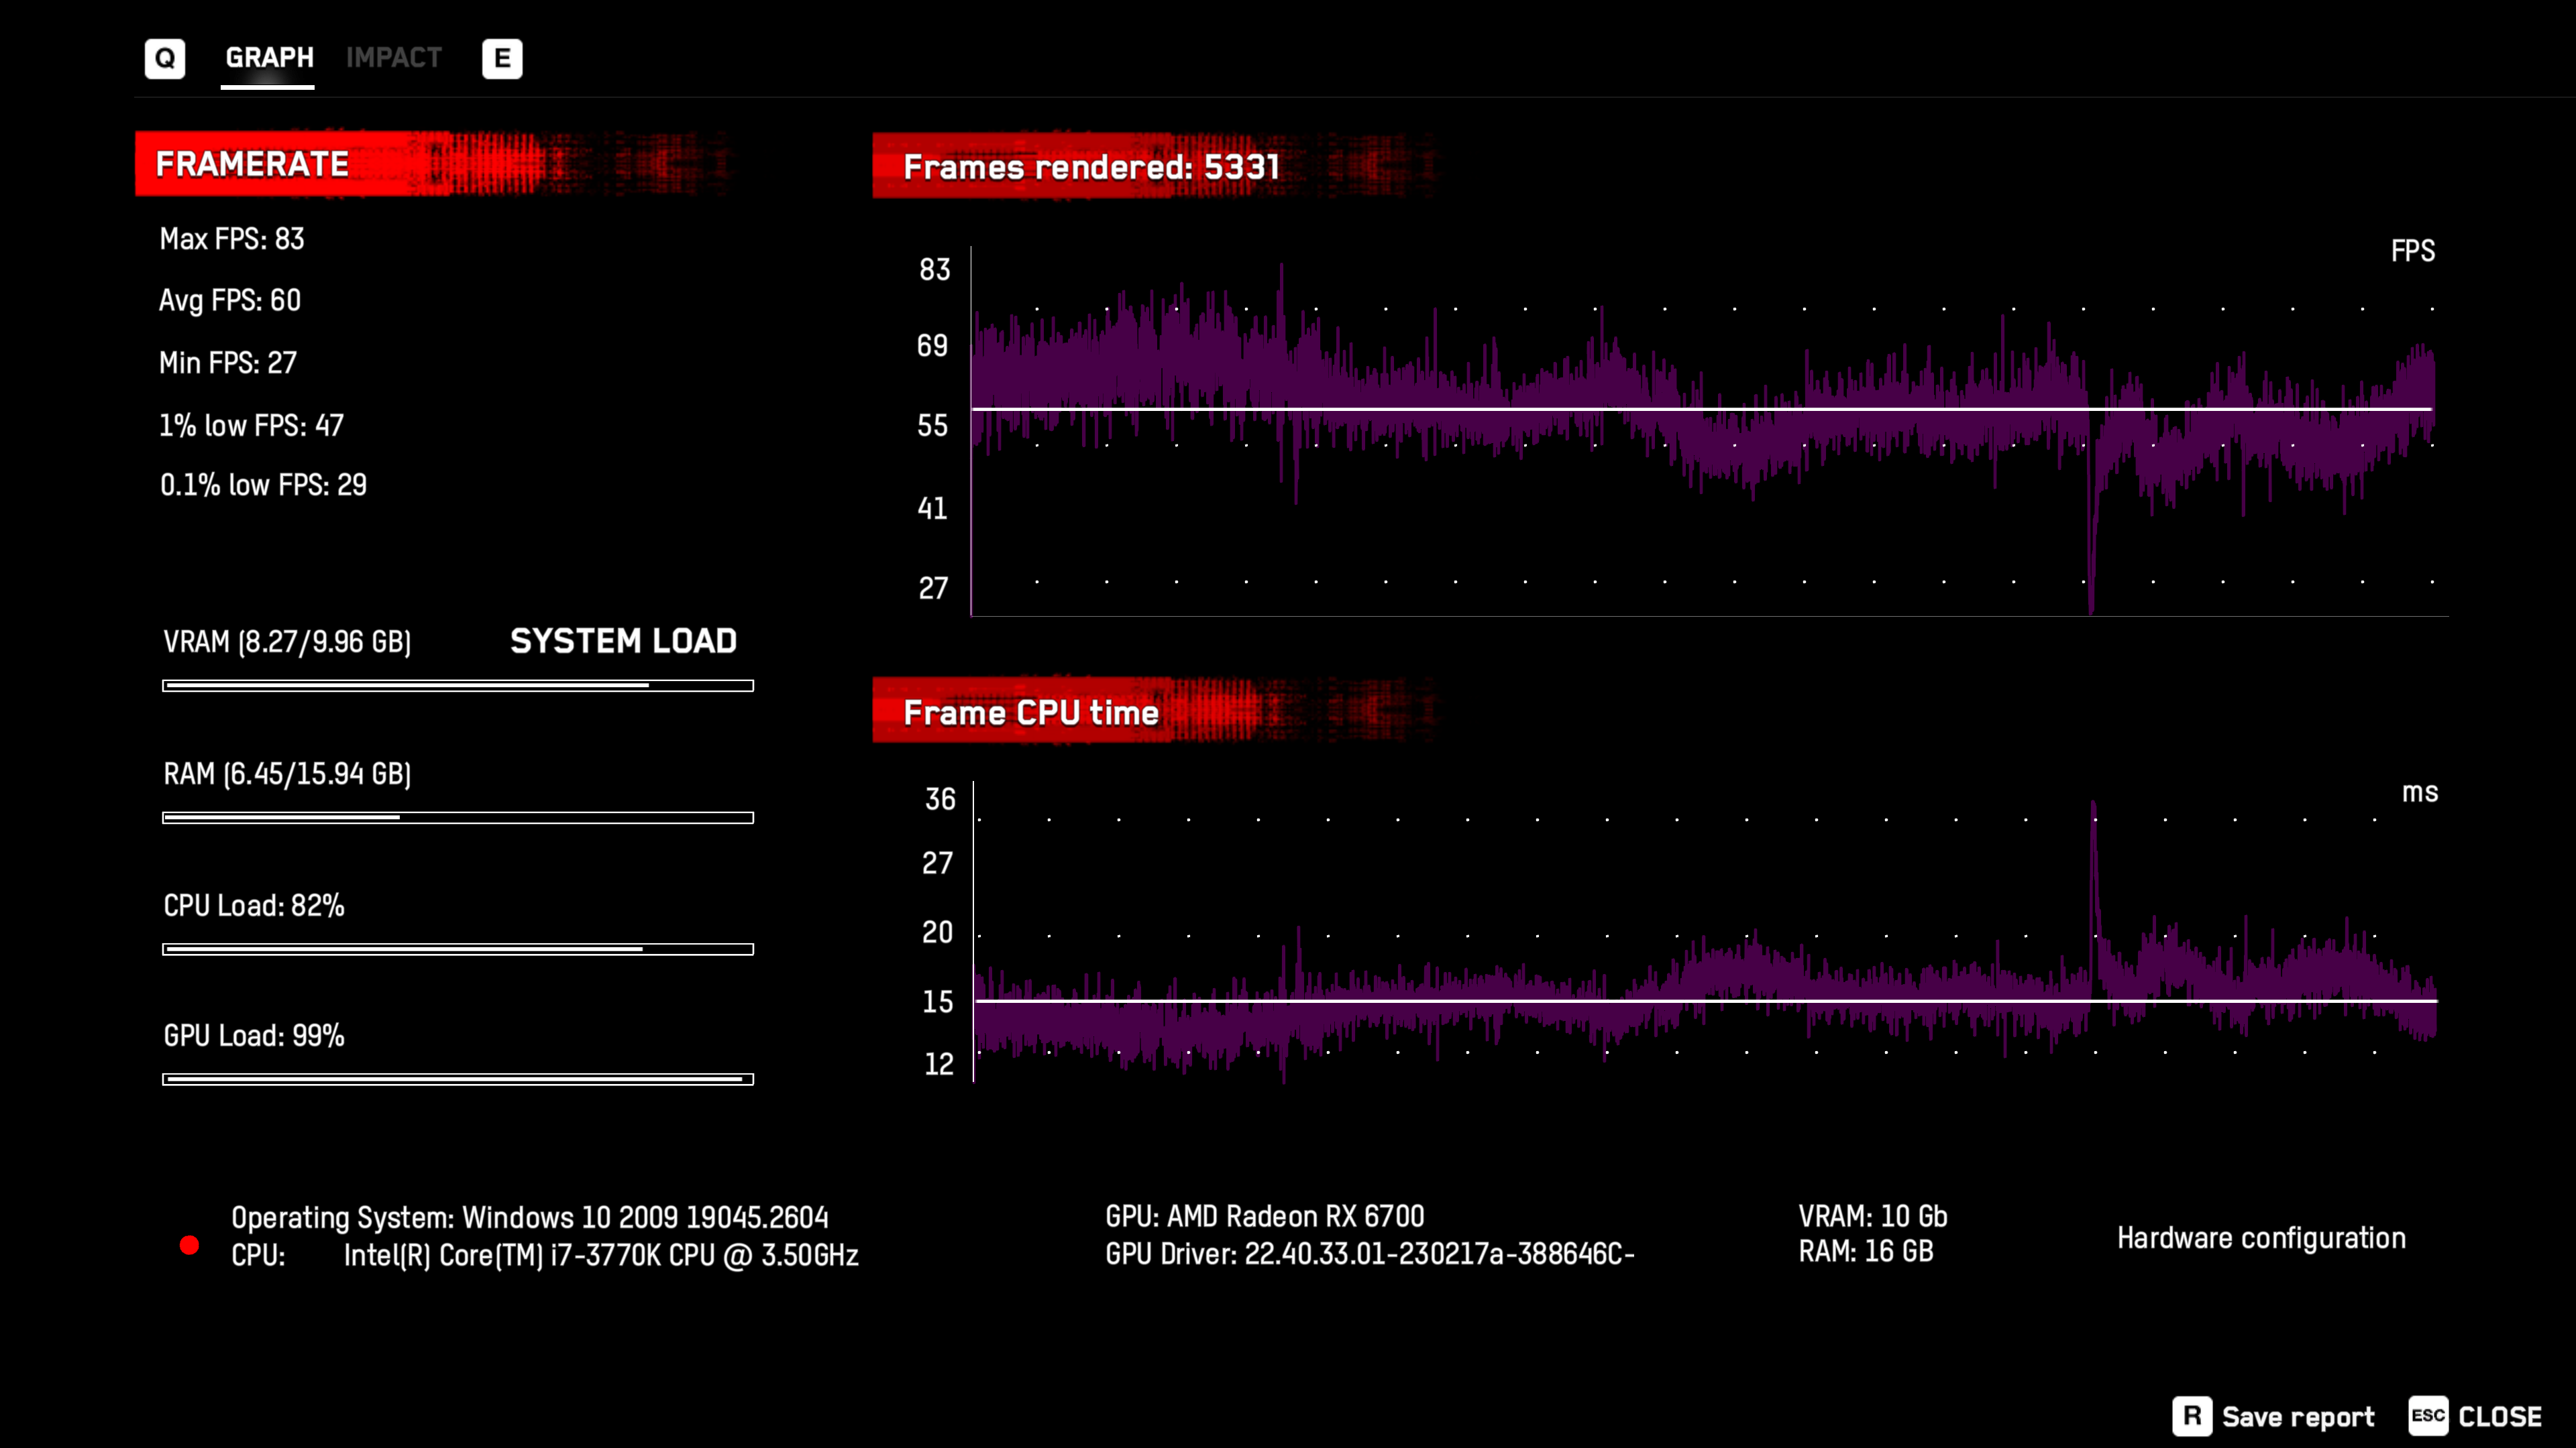
Task: Click the 55 axis label on FPS graph
Action: coord(932,426)
